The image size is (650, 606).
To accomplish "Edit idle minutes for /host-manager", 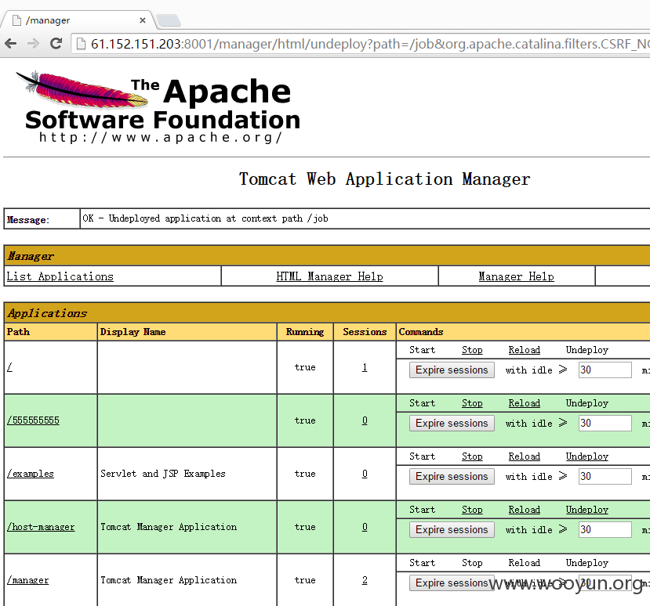I will (x=605, y=529).
